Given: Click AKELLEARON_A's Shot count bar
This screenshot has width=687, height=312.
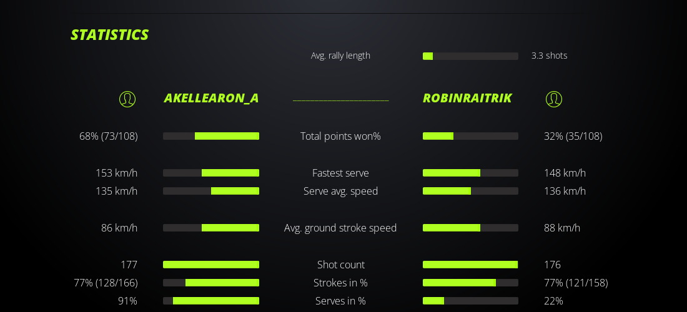Looking at the screenshot, I should pyautogui.click(x=211, y=265).
